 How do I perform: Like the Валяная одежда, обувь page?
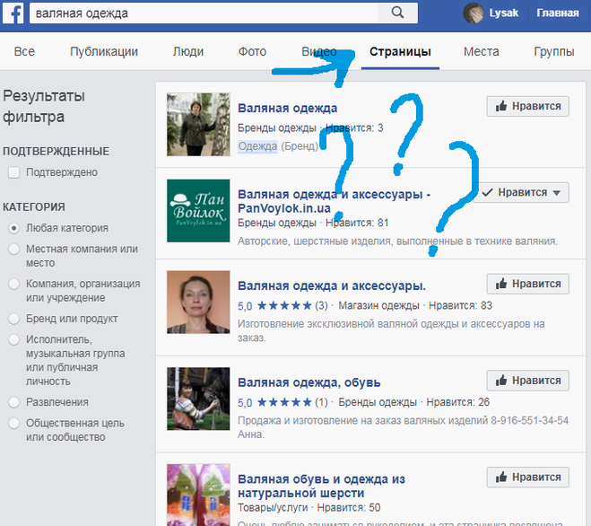tap(527, 381)
